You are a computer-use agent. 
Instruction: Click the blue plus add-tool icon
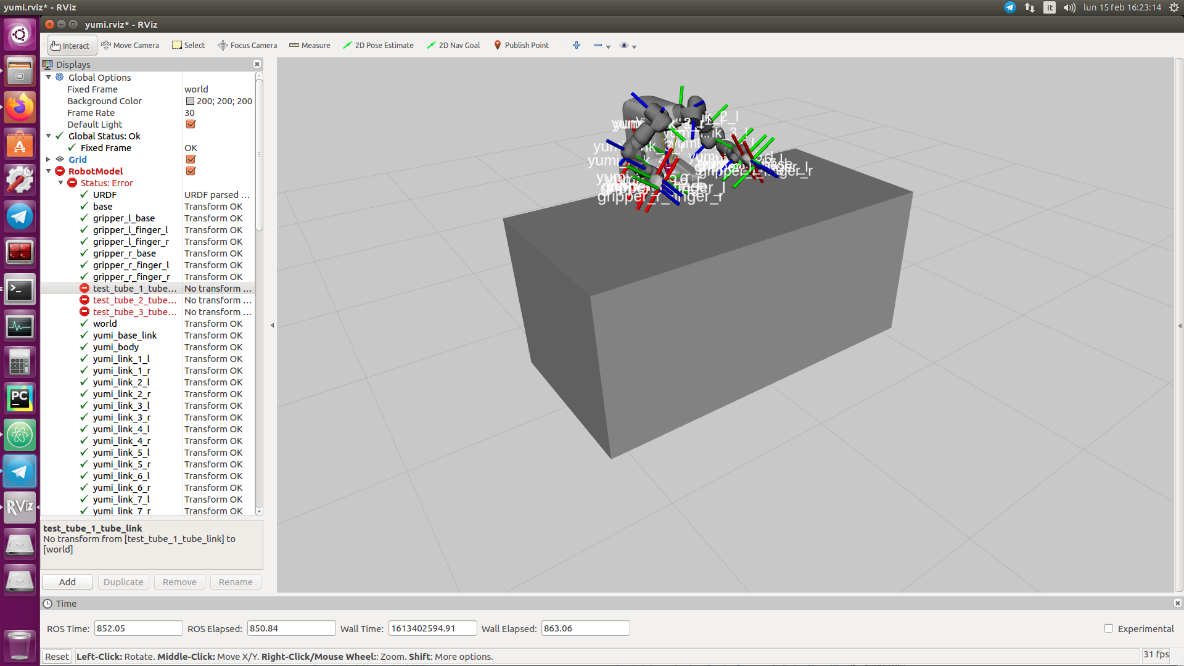577,45
